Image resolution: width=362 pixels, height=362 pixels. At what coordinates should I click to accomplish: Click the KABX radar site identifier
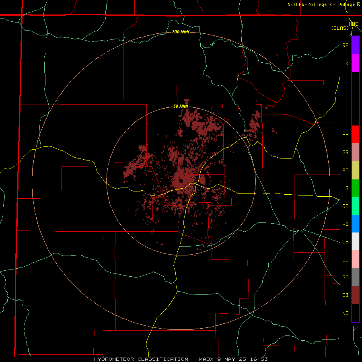tap(207, 359)
